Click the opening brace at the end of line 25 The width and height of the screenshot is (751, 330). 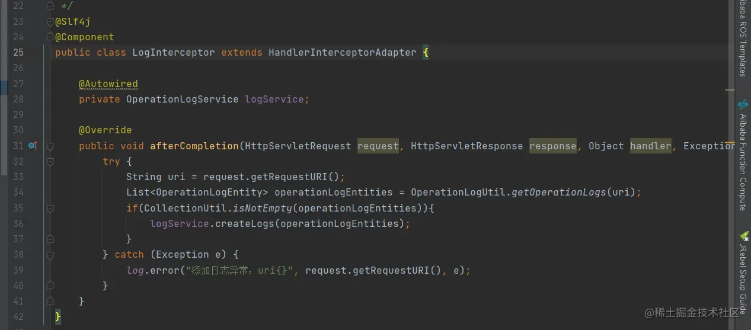point(426,52)
